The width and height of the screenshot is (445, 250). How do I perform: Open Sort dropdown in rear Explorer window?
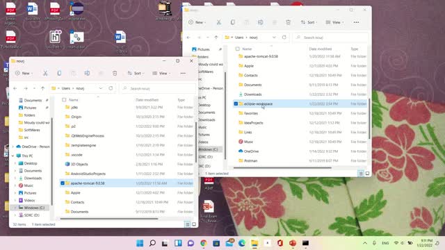(309, 22)
